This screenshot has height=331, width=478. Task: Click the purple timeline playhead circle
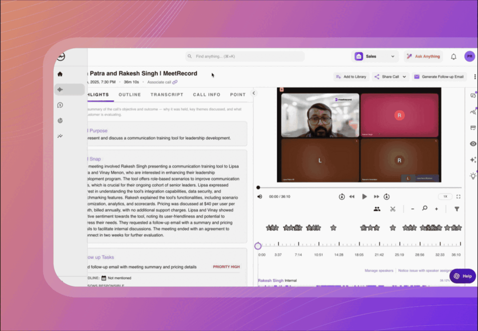pyautogui.click(x=258, y=246)
